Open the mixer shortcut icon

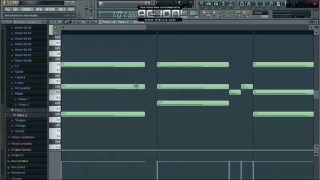click(230, 4)
